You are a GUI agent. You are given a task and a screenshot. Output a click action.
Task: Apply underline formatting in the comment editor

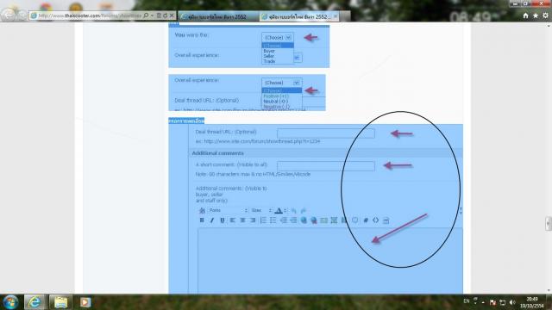(223, 220)
